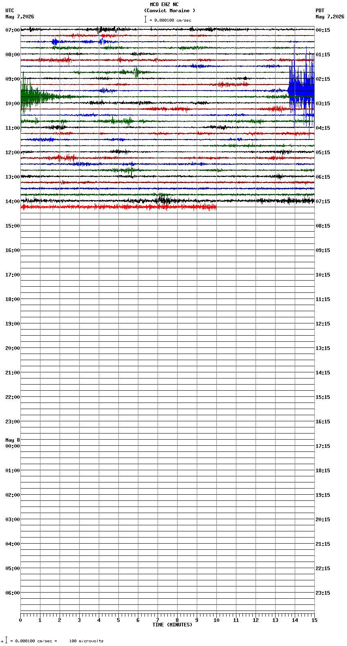Click the 'UTC' label at top left
Screen dimensions: 347x646
[x=10, y=11]
